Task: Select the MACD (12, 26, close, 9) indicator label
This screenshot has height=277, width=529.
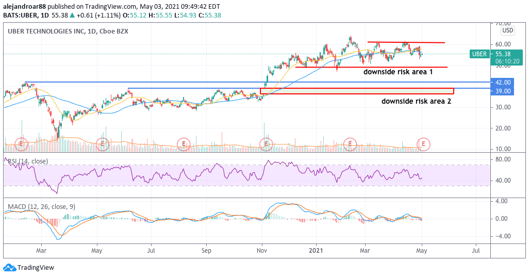Action: pyautogui.click(x=41, y=207)
